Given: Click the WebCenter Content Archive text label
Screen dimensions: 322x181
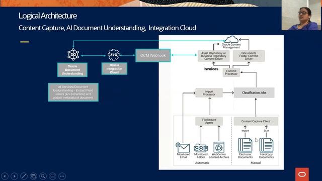Looking at the screenshot, I should click(x=219, y=155).
